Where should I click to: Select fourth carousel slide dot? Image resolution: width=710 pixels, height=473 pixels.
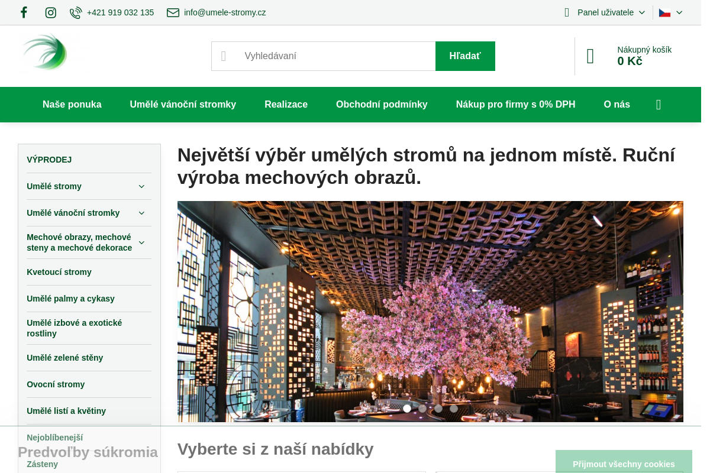pos(454,409)
